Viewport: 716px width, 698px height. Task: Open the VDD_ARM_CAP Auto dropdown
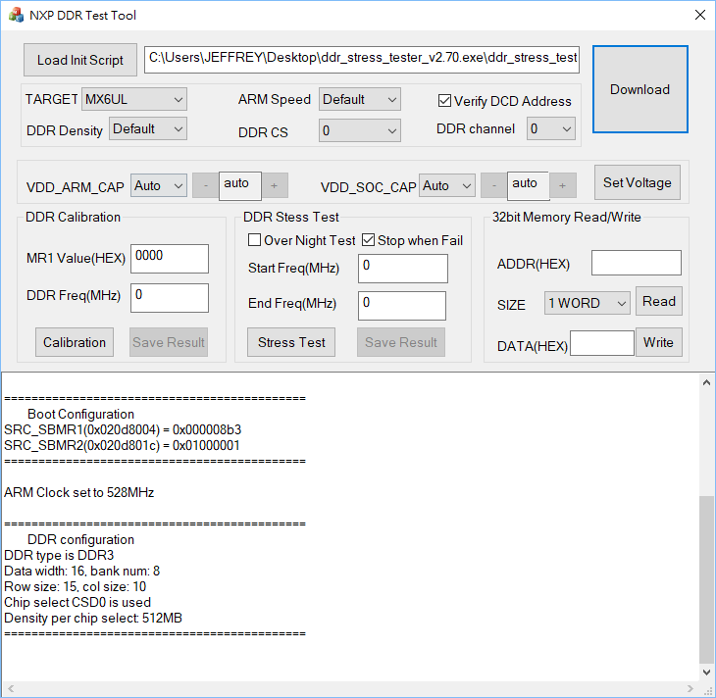coord(159,185)
